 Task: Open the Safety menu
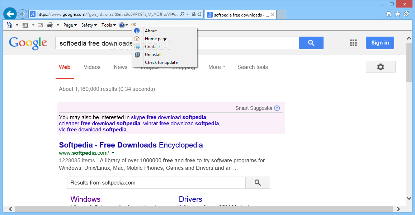(x=89, y=25)
